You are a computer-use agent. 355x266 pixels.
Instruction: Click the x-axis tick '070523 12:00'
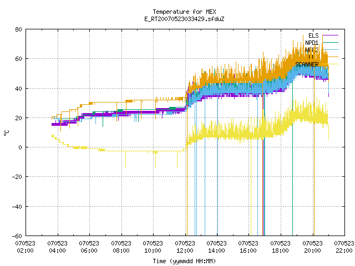tap(185, 247)
